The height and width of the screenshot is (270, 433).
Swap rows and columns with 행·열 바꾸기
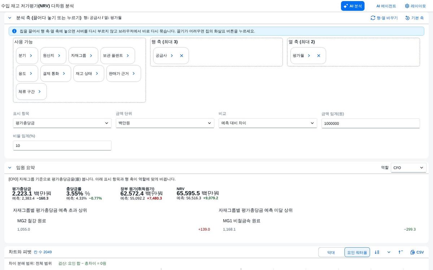[x=384, y=18]
